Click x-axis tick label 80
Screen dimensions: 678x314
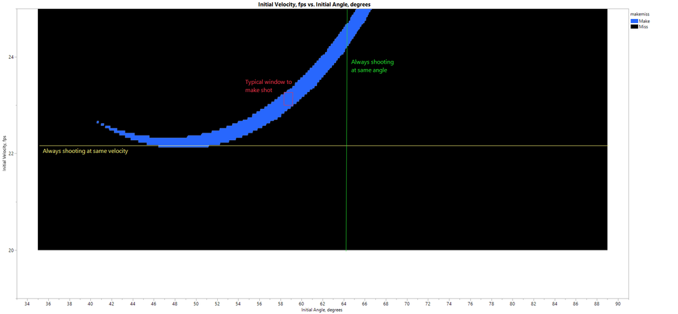[x=513, y=303]
